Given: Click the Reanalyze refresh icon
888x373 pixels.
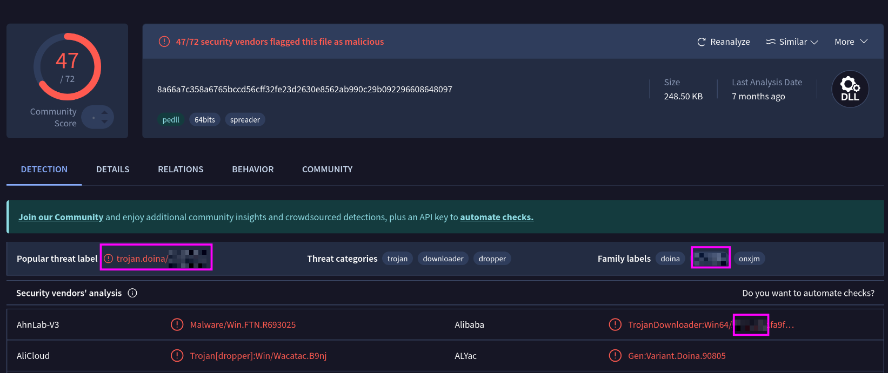Looking at the screenshot, I should point(702,42).
